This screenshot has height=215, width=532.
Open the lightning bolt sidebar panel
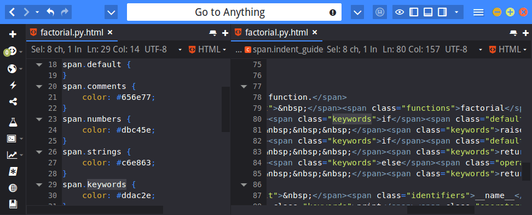(13, 85)
